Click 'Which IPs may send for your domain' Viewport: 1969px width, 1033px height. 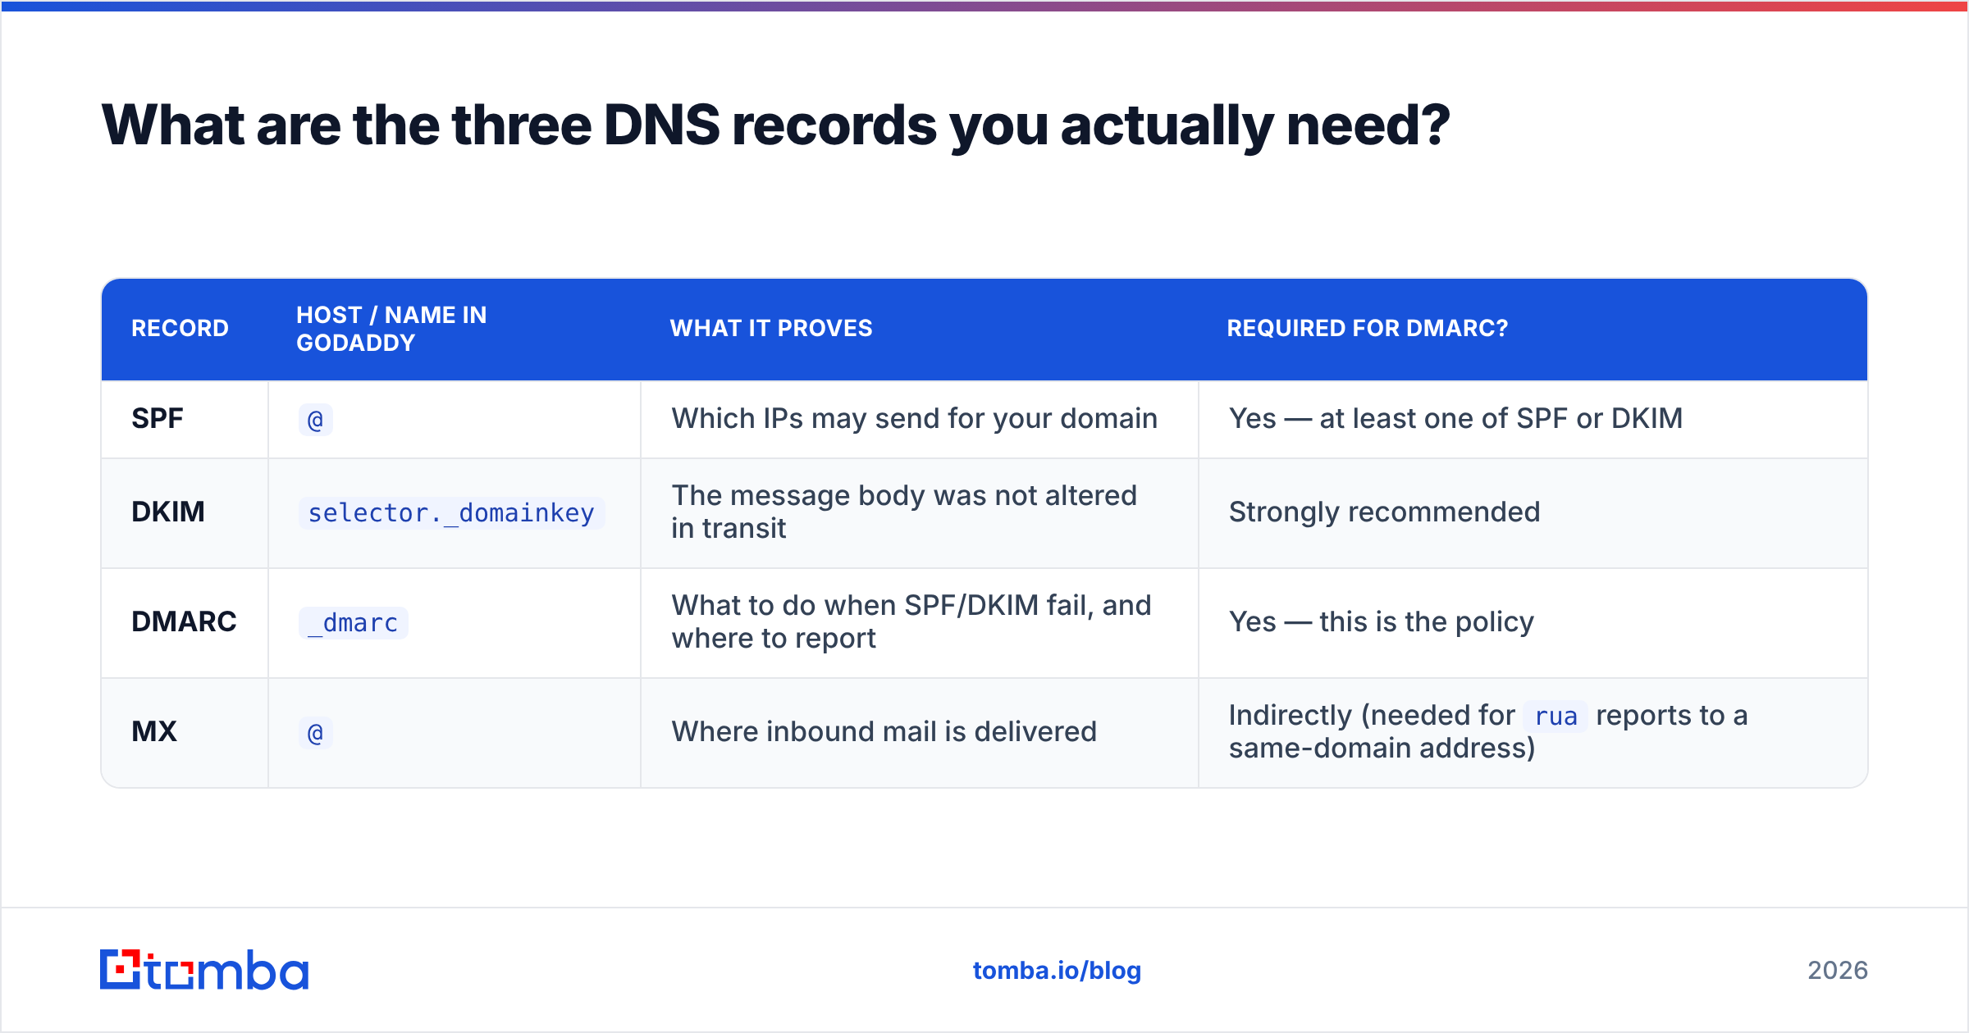pos(914,418)
